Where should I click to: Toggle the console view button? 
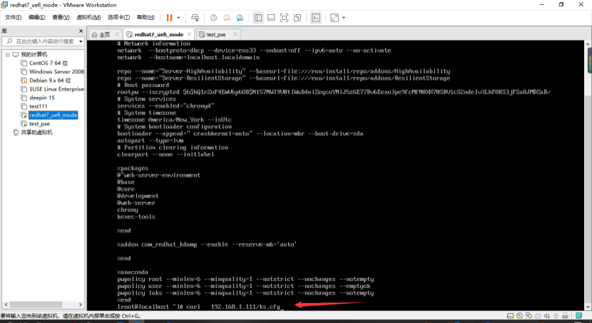pos(316,18)
